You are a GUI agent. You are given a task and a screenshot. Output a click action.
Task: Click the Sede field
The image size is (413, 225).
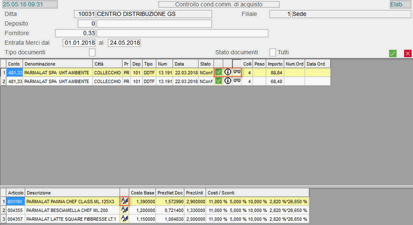click(x=352, y=14)
